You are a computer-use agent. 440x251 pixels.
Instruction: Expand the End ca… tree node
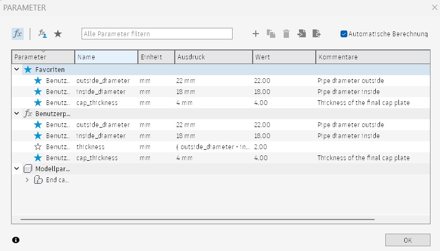27,180
